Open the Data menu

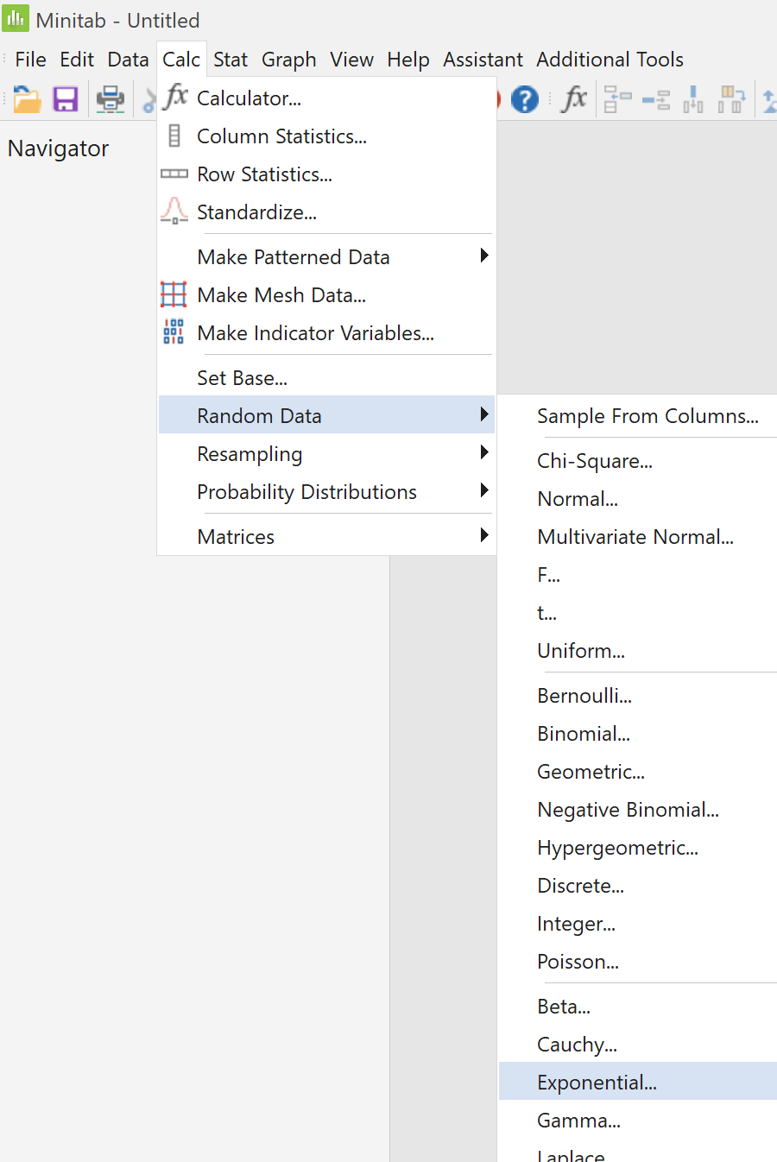[x=128, y=60]
